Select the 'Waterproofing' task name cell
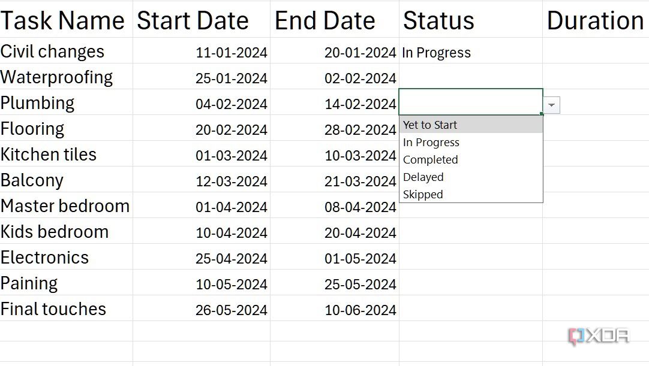The image size is (649, 366). tap(56, 77)
